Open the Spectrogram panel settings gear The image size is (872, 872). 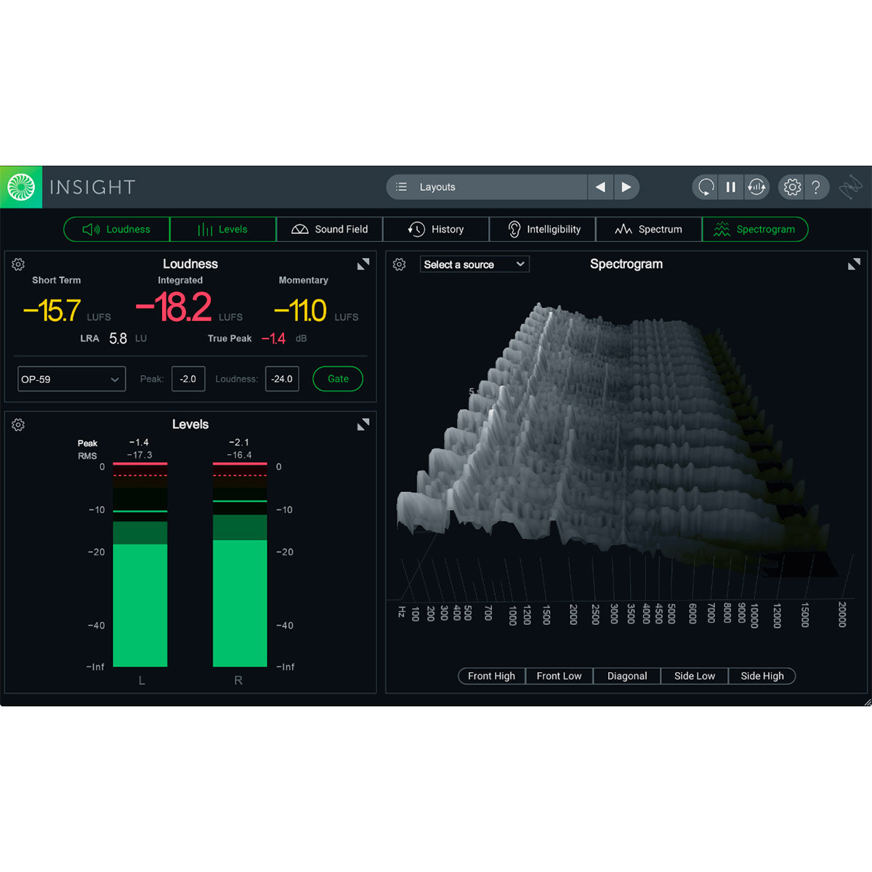[x=399, y=264]
